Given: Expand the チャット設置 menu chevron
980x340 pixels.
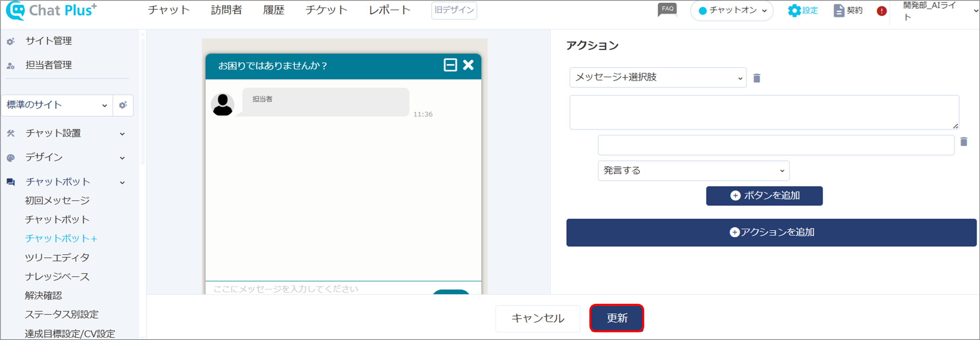Looking at the screenshot, I should [122, 133].
